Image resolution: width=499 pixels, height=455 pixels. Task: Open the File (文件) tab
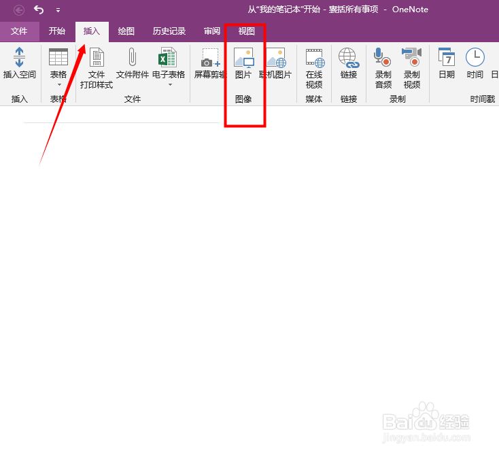19,31
